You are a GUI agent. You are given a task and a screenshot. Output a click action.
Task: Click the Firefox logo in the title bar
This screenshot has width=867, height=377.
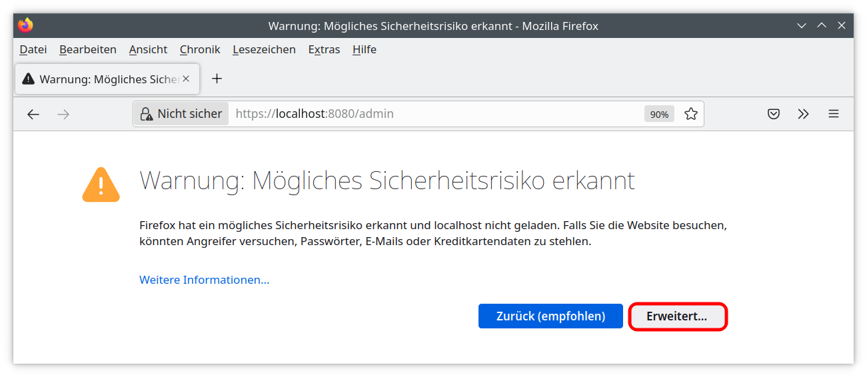coord(25,25)
